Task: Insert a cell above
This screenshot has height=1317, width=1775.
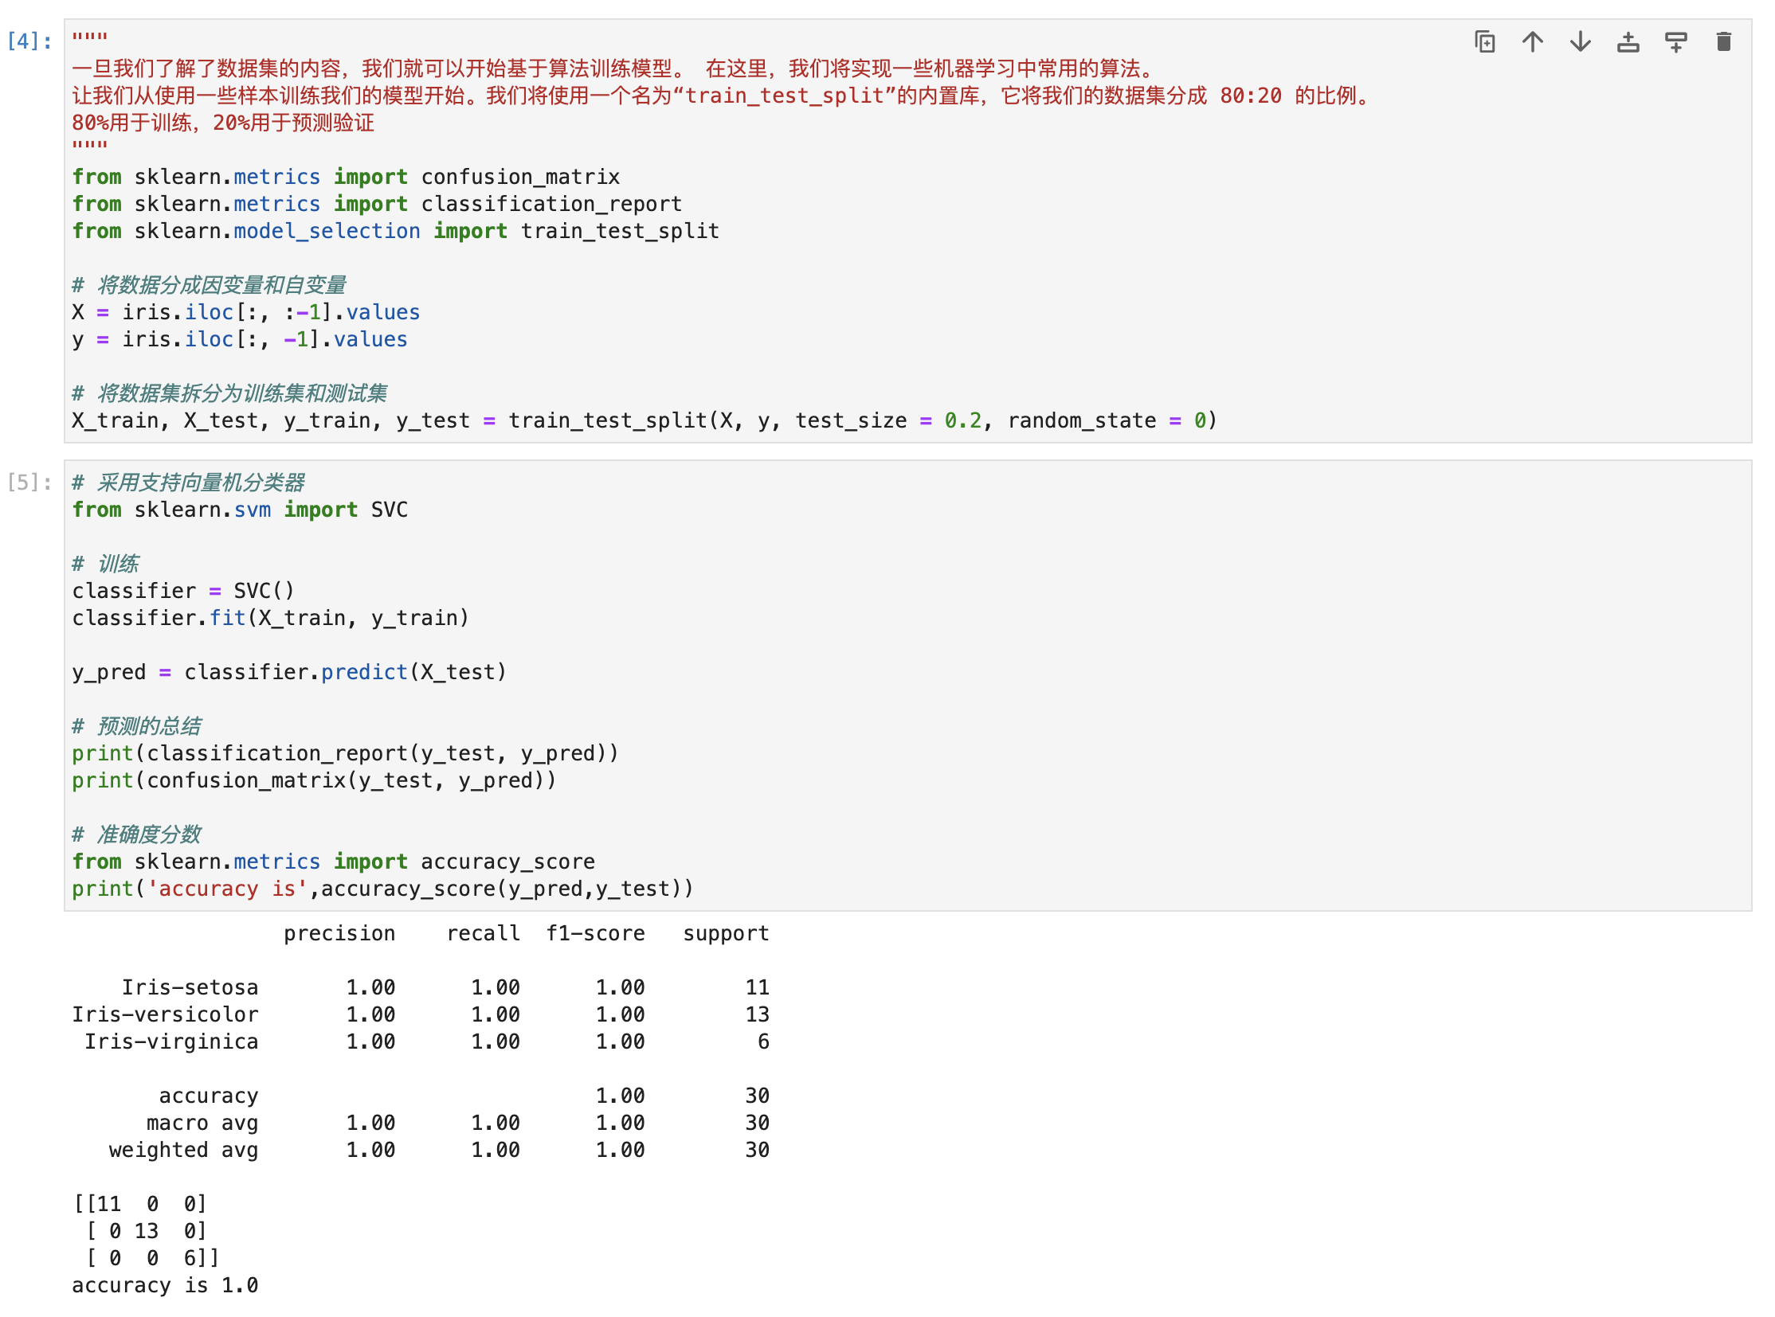Action: point(1628,41)
